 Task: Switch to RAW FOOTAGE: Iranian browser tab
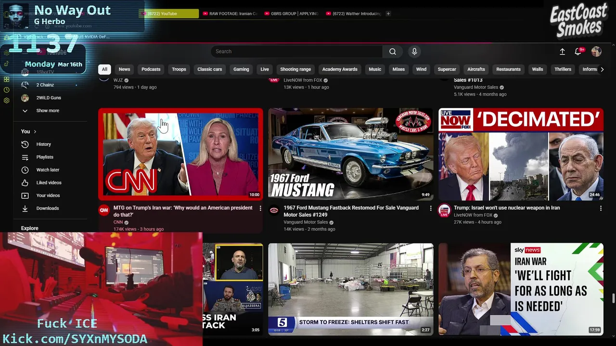[230, 13]
